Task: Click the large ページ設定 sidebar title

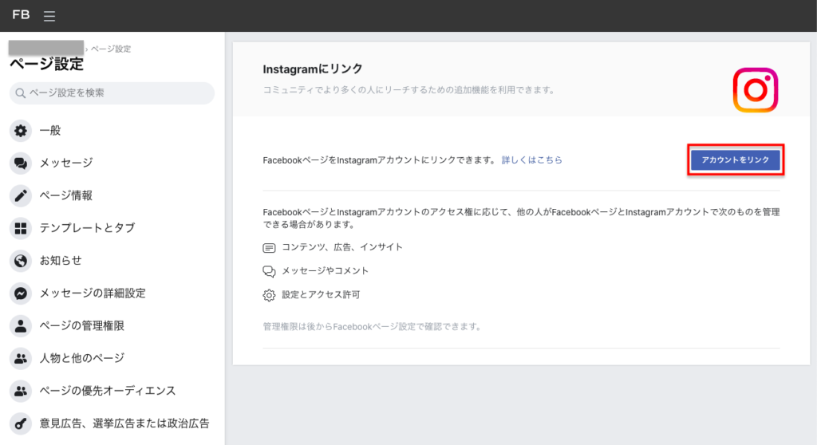Action: 47,65
